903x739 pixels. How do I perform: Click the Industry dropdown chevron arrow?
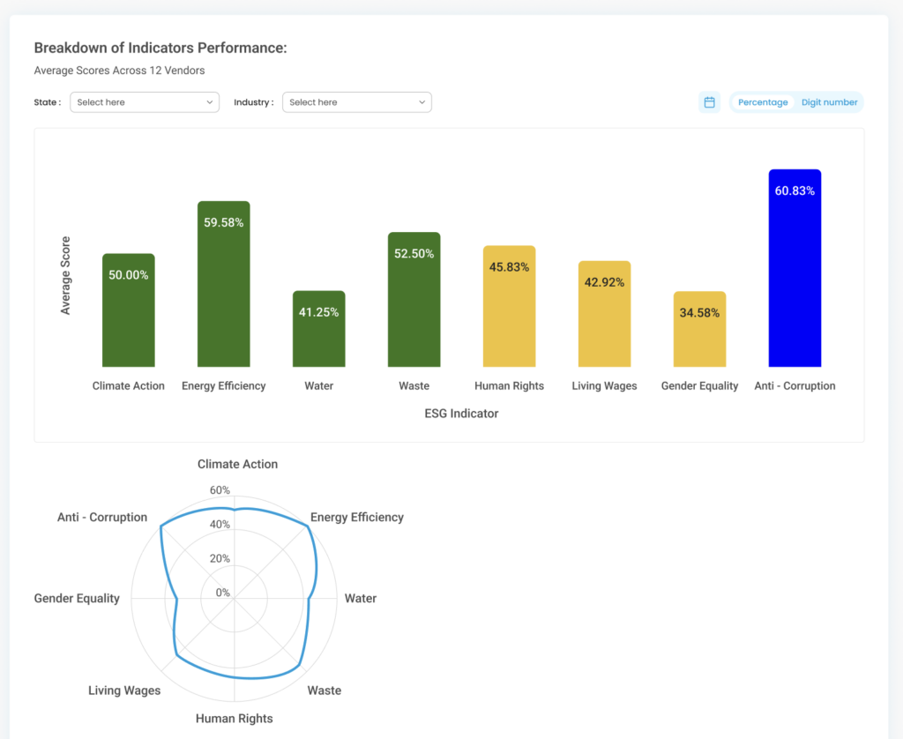[422, 102]
